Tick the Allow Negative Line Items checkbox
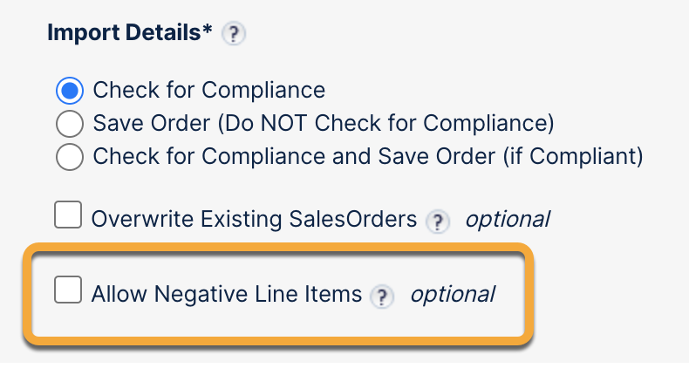Viewport: 689px width, 375px height. tap(69, 291)
